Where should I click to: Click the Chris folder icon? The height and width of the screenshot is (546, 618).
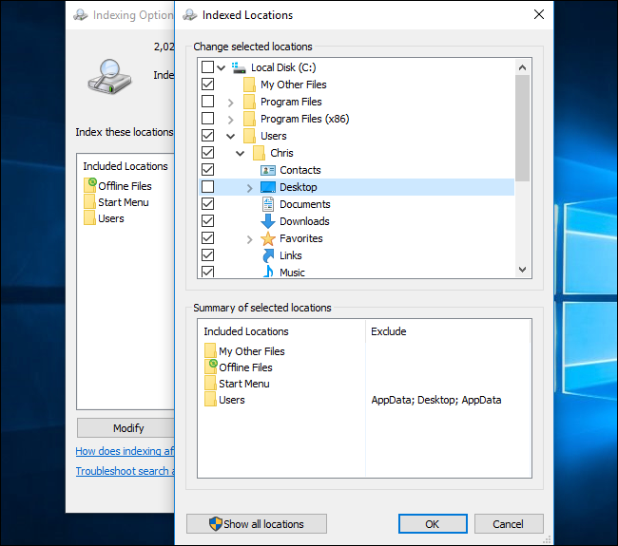click(x=259, y=153)
